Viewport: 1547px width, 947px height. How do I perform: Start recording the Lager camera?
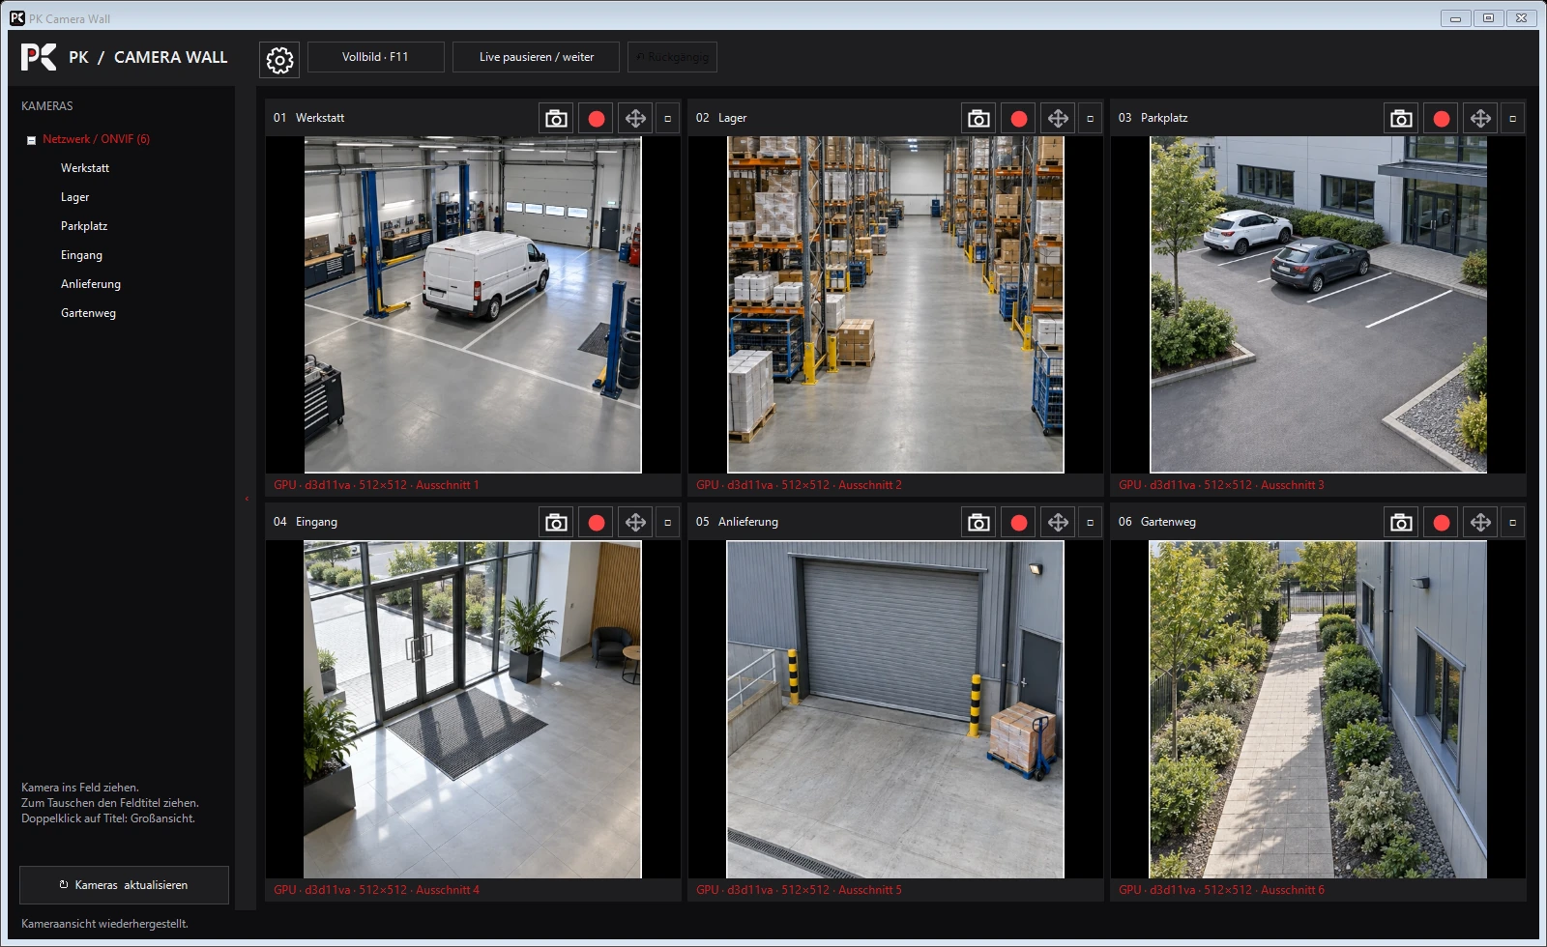click(1019, 118)
